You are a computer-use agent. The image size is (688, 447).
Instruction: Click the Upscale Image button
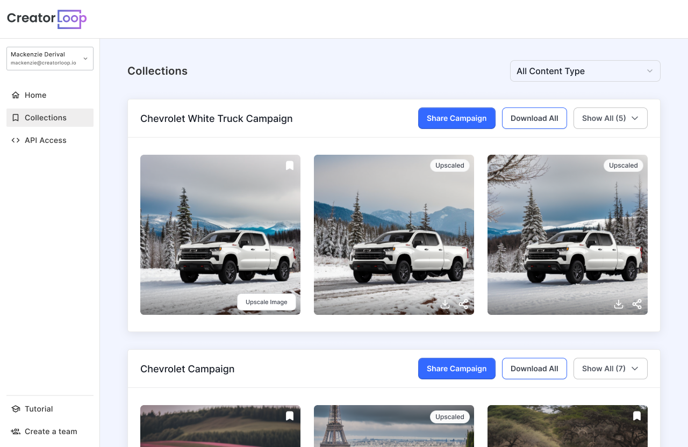267,302
